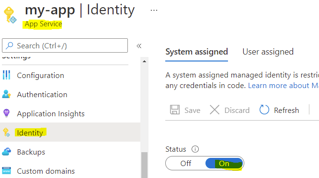Viewport: 319px width, 178px height.
Task: Click the Save floppy disk icon
Action: [x=175, y=110]
